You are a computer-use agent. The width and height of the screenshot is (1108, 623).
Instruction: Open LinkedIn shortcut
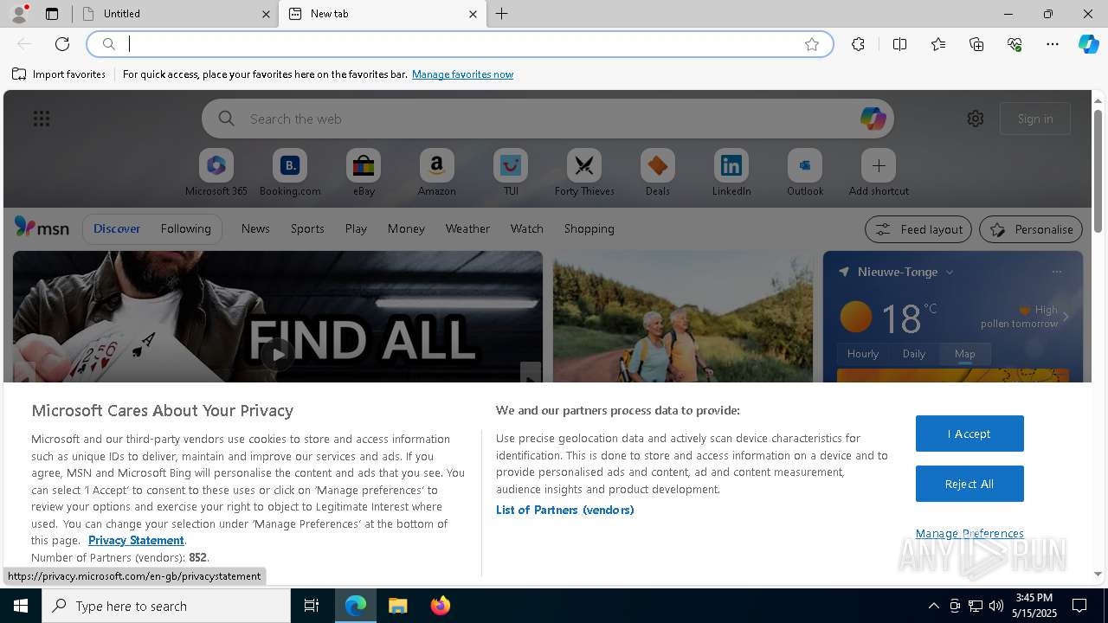[x=731, y=173]
